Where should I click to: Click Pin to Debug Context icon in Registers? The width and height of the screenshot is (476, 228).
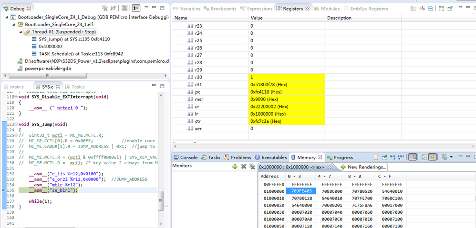coord(450,9)
